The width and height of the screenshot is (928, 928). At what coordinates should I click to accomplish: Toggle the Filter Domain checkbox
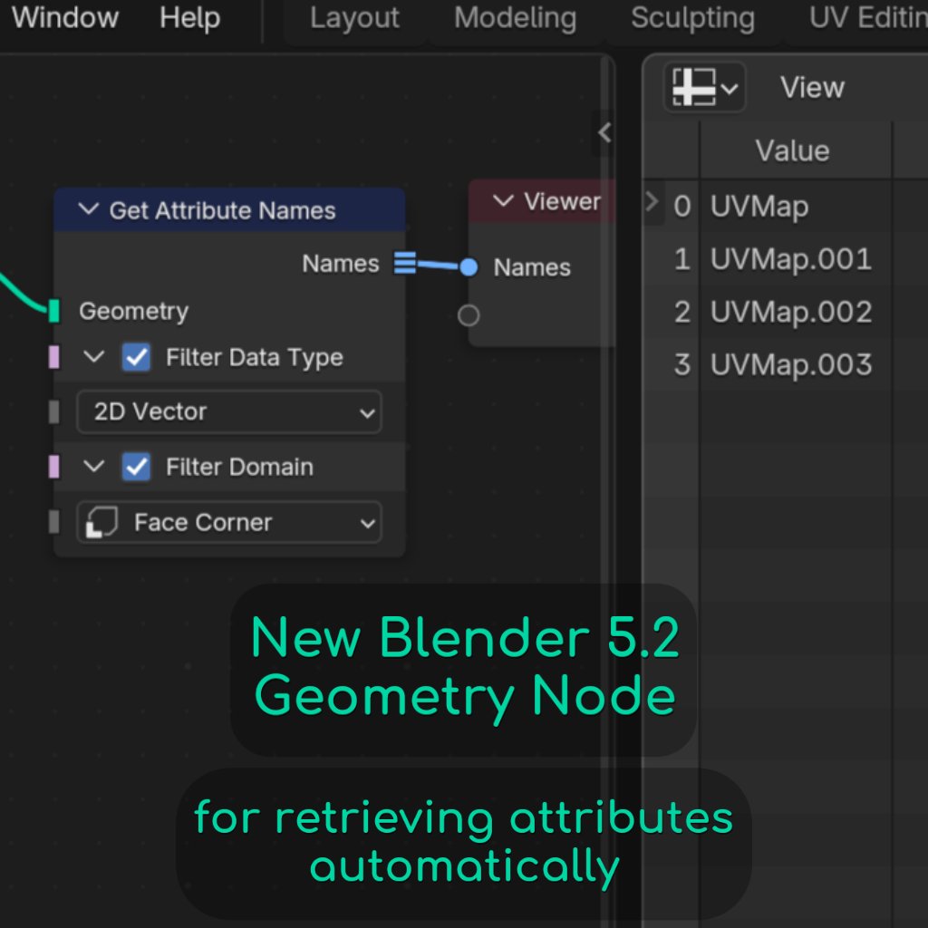pyautogui.click(x=136, y=467)
